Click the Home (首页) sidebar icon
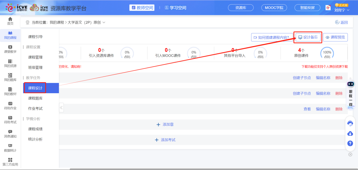 tap(10, 21)
